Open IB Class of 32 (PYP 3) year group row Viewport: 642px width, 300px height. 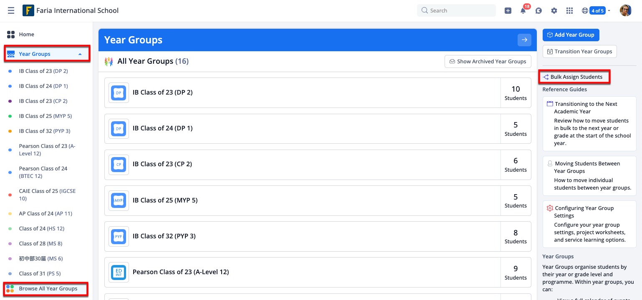pos(318,236)
